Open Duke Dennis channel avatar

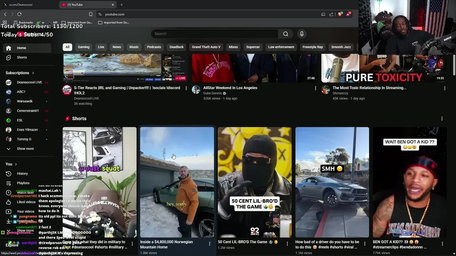(196, 90)
